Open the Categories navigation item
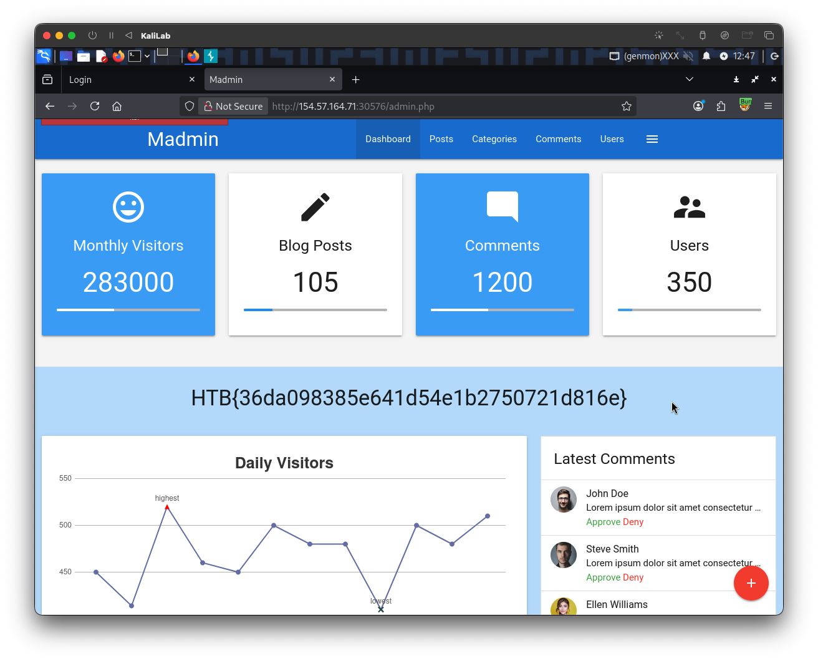Viewport: 818px width, 661px height. [x=494, y=139]
